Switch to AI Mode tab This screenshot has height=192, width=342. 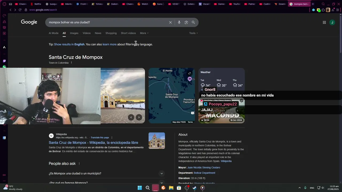53,33
